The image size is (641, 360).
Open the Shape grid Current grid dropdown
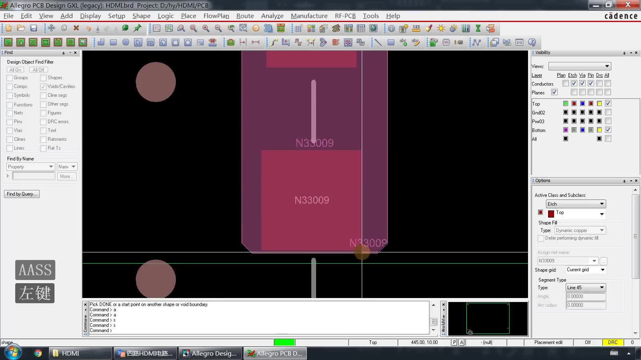point(585,270)
